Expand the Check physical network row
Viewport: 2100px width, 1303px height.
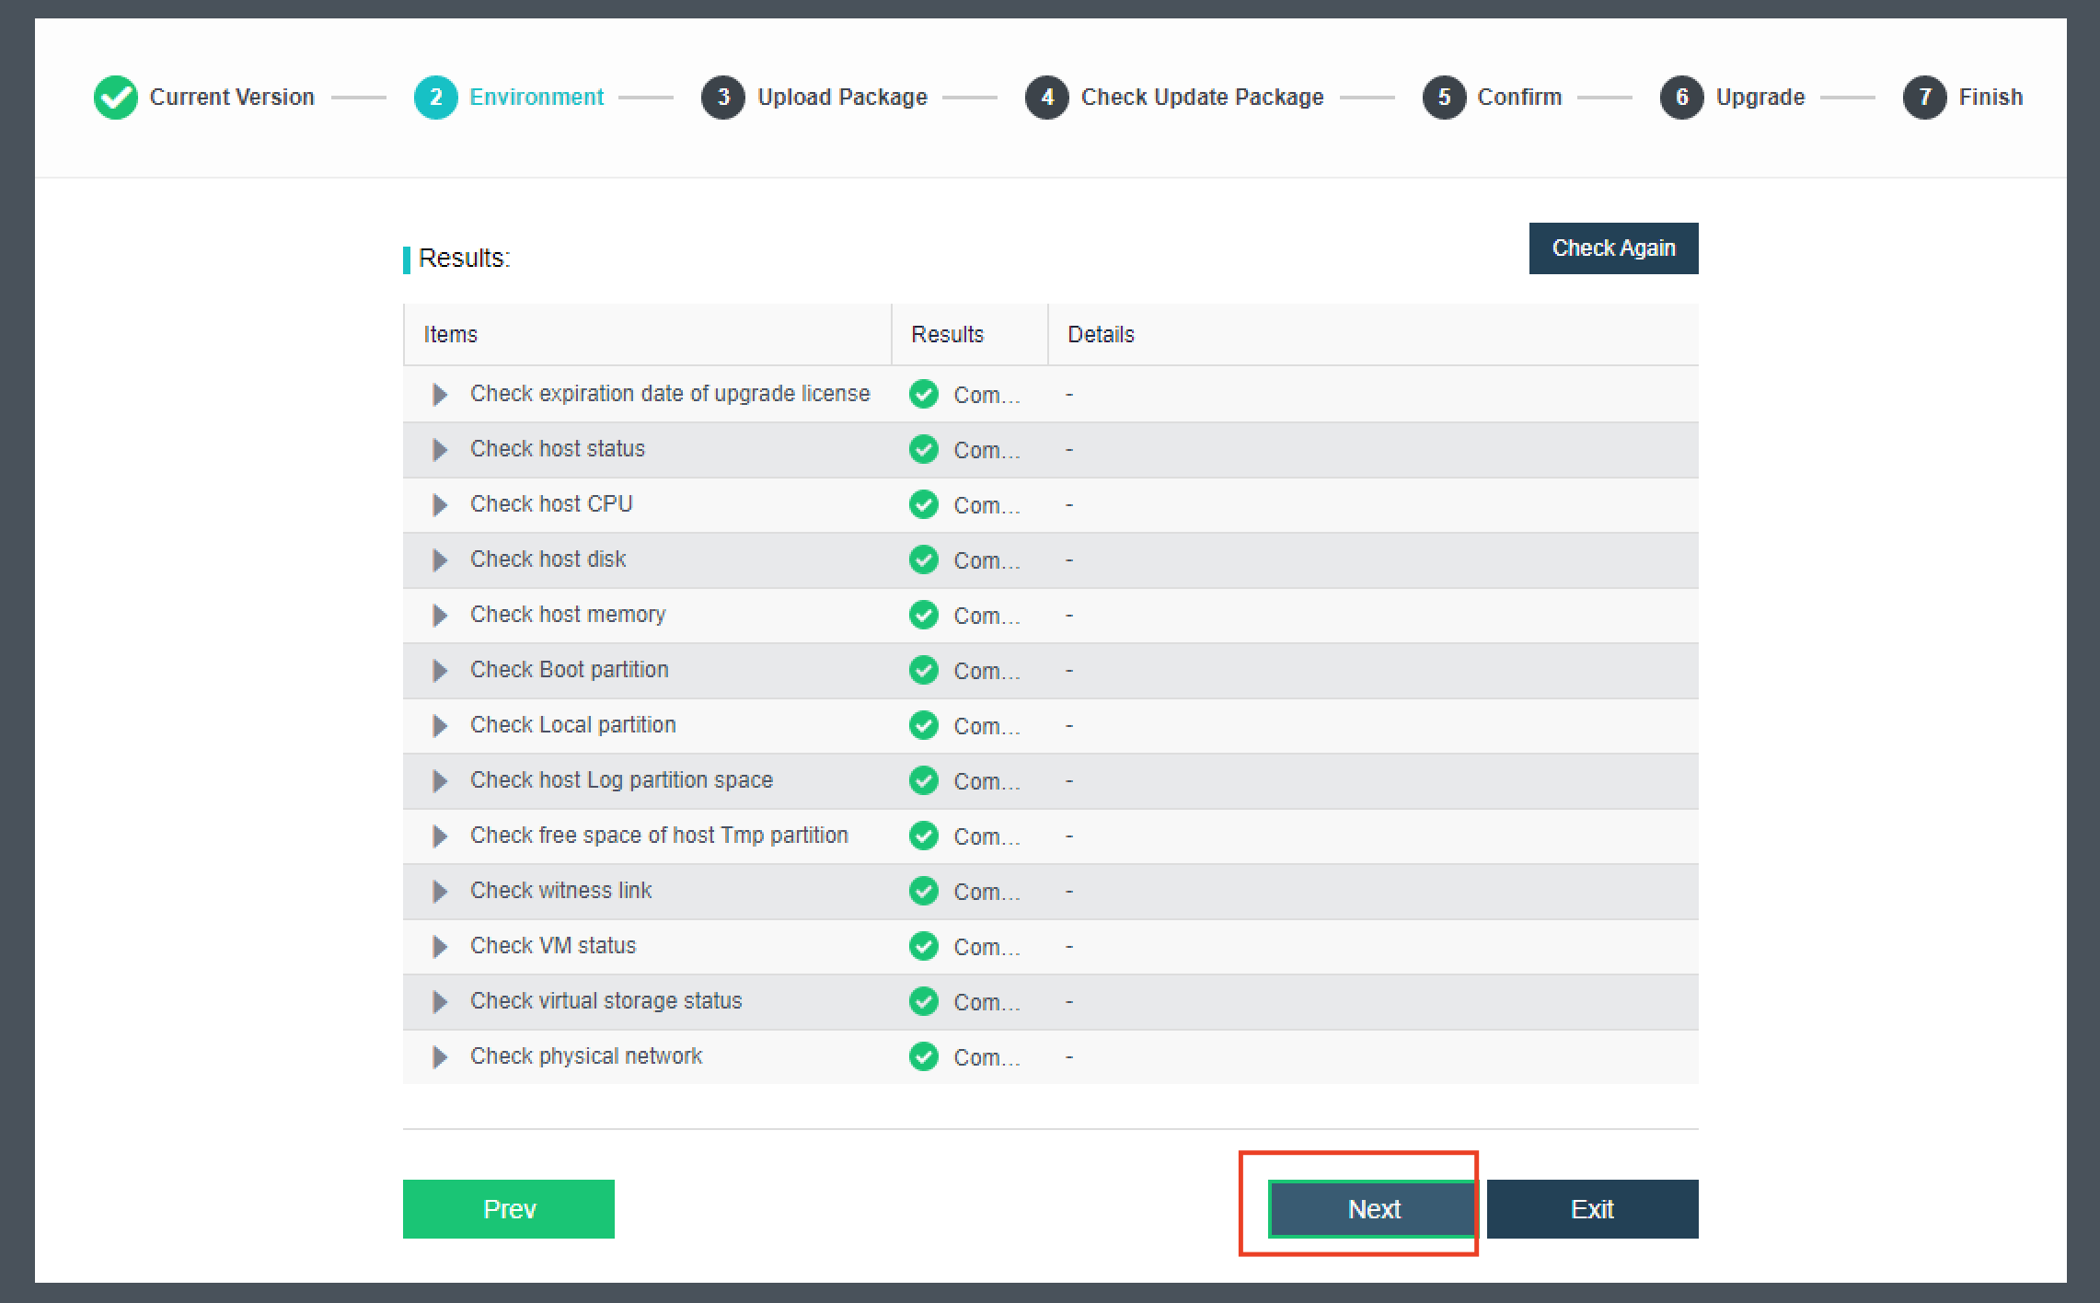(x=440, y=1057)
